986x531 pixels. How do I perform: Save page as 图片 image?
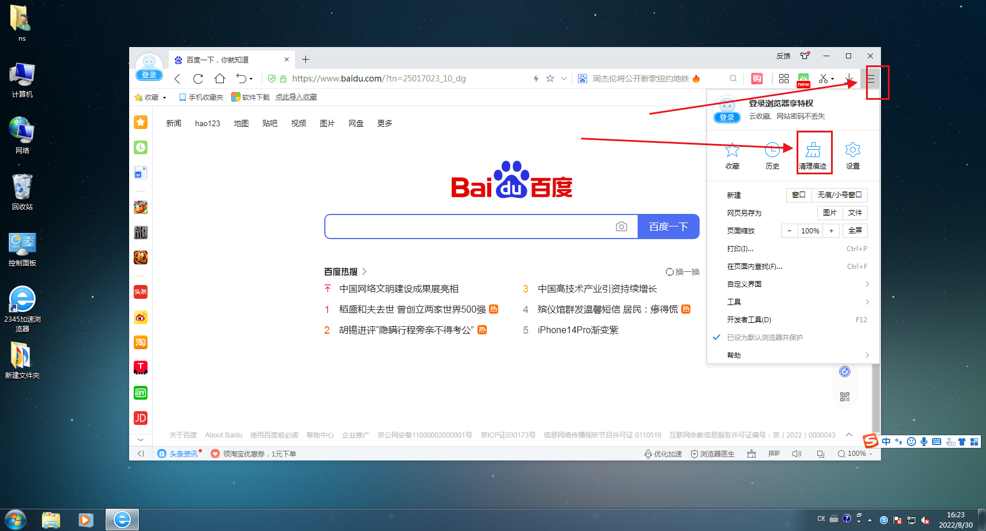coord(830,213)
